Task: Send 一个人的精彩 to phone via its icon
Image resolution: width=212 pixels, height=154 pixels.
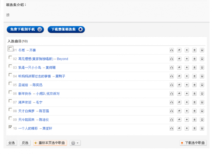Action: pos(202,128)
